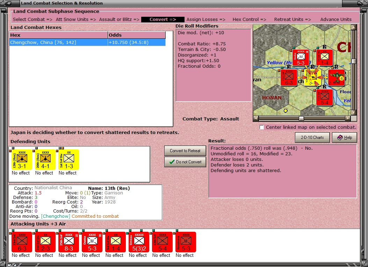368x267 pixels.
Task: Select the 3rd Inf Div 1-4 attacking unit
Action: pyautogui.click(x=115, y=242)
